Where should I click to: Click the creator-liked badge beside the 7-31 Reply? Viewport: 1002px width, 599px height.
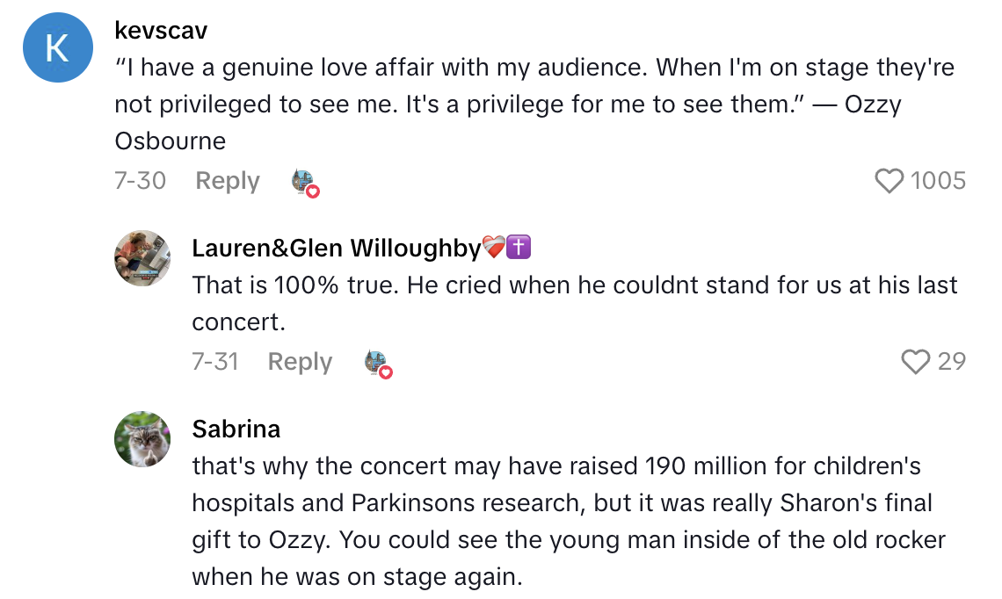tap(378, 363)
